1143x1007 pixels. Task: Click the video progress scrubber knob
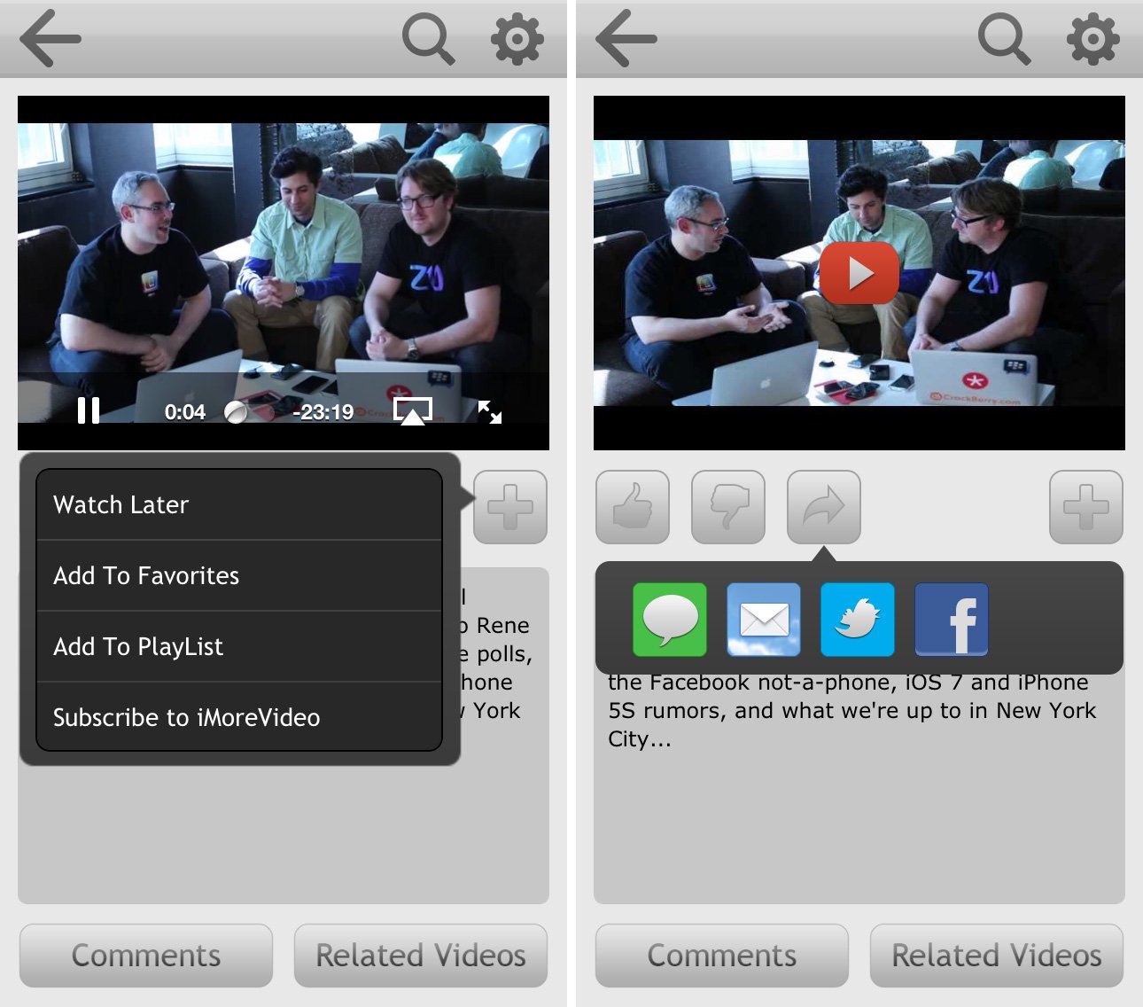(236, 412)
